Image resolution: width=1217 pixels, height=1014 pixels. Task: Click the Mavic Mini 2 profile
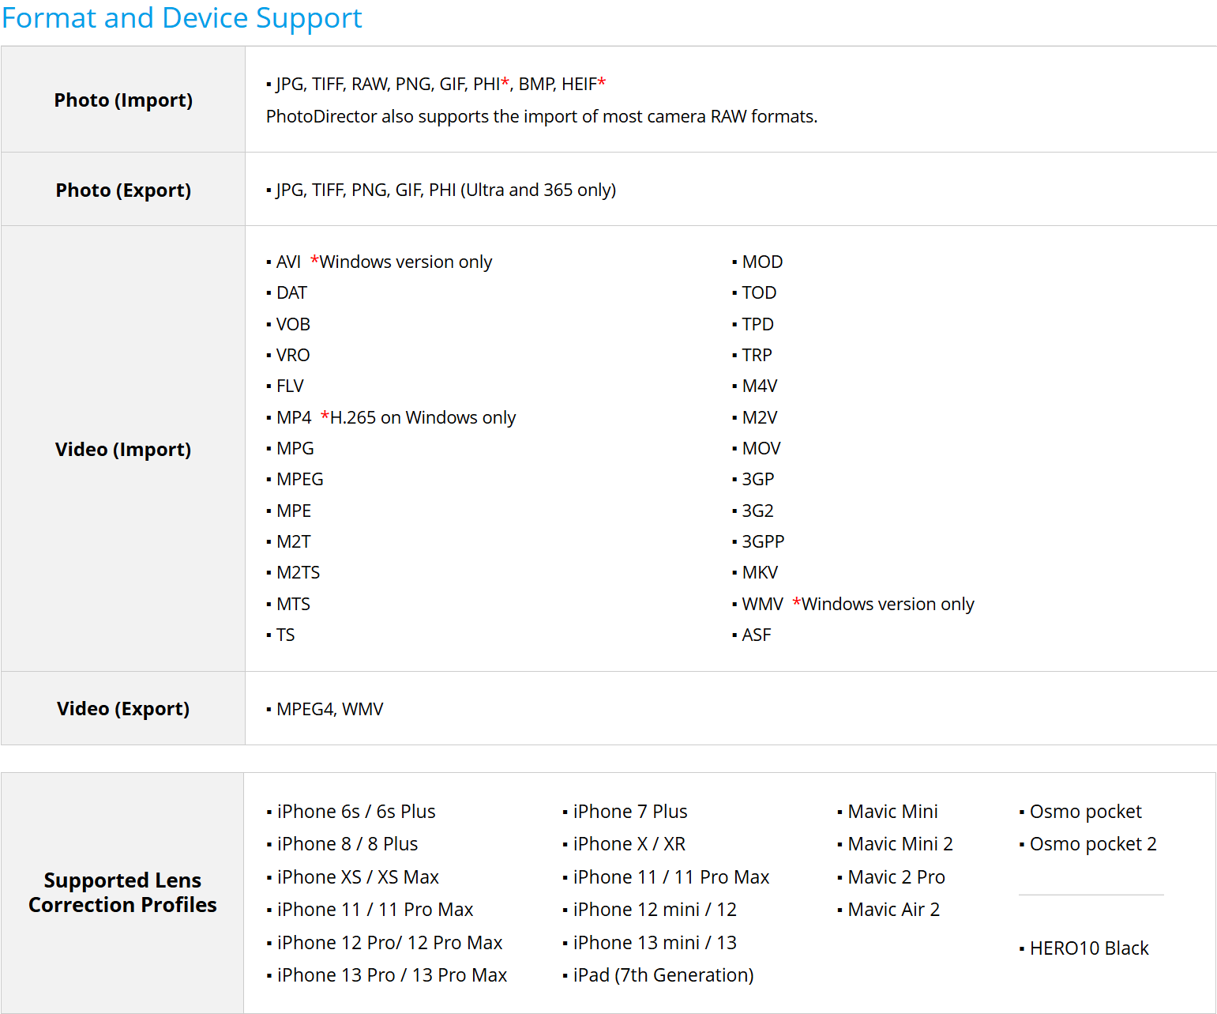[900, 844]
